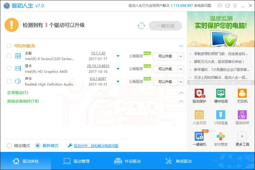Click the refresh scan icon
Screen dimensions: 255x170
coord(141,26)
